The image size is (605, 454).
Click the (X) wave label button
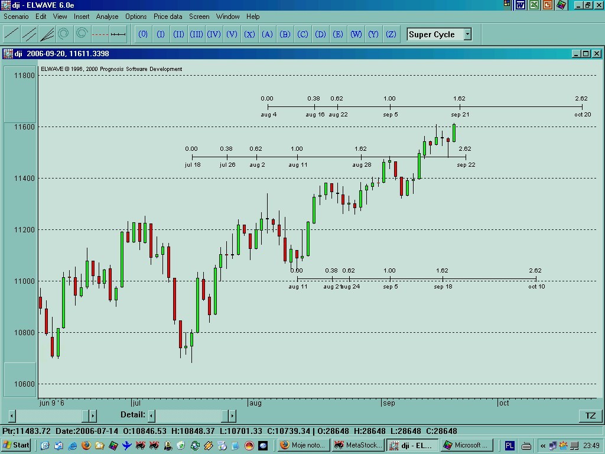coord(249,34)
